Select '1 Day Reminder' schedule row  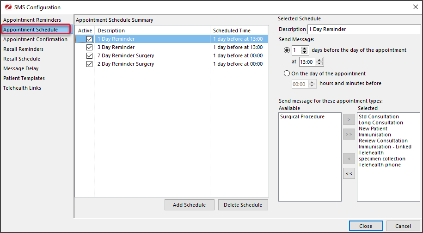click(x=172, y=39)
